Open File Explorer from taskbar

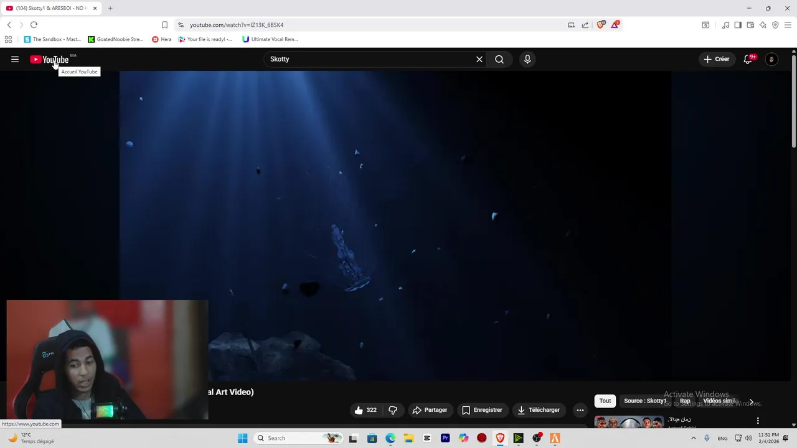[408, 438]
